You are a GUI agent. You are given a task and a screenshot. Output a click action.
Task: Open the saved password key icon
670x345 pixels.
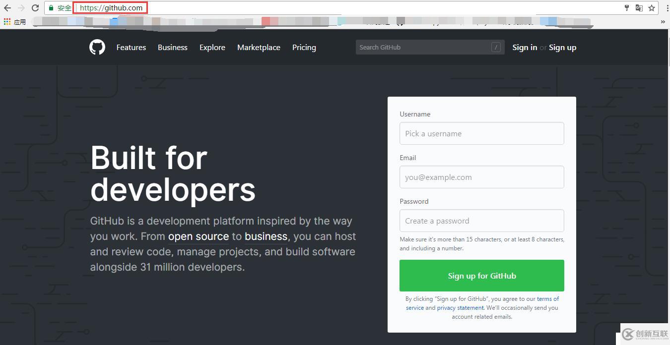tap(627, 8)
